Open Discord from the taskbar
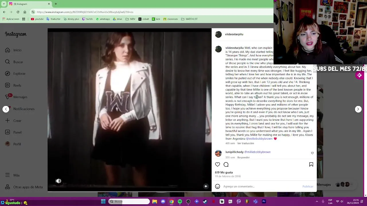Image resolution: width=367 pixels, height=206 pixels. point(163,201)
